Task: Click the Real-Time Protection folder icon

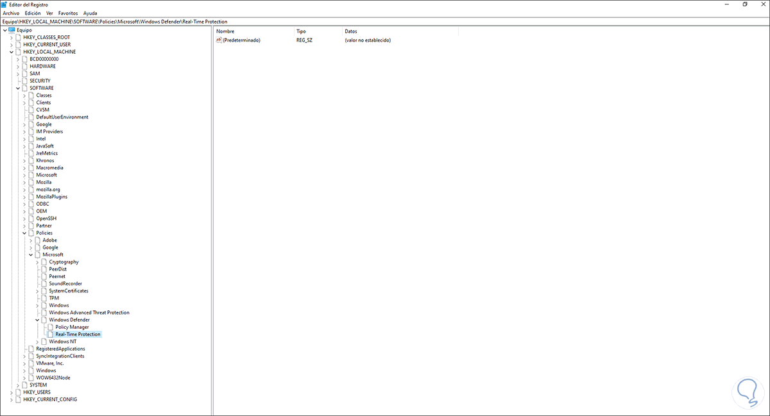Action: point(50,334)
